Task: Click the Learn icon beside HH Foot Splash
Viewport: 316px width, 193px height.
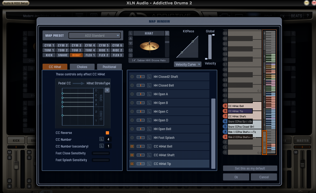Action: 149,138
